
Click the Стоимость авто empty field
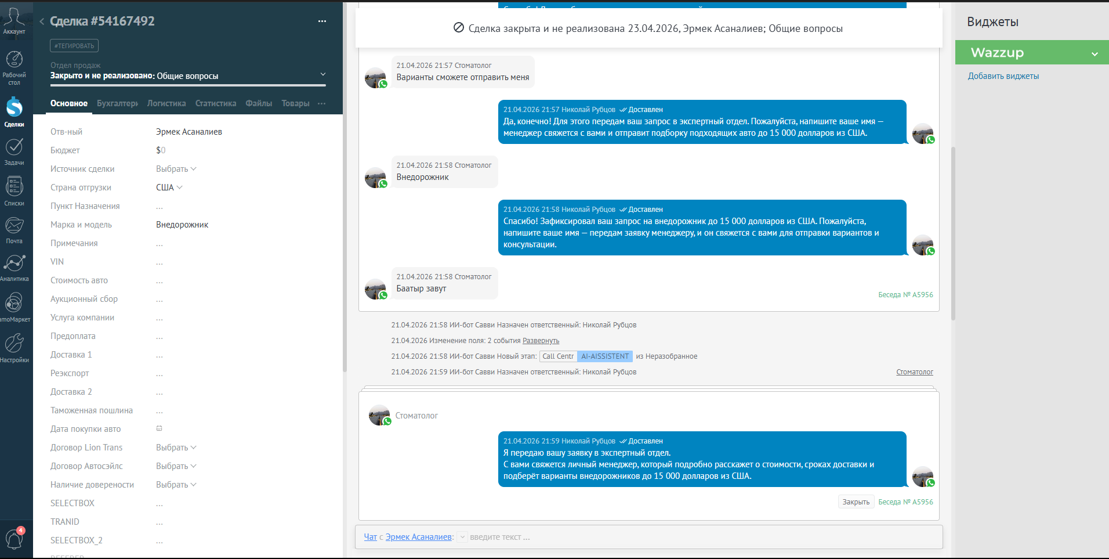coord(160,280)
